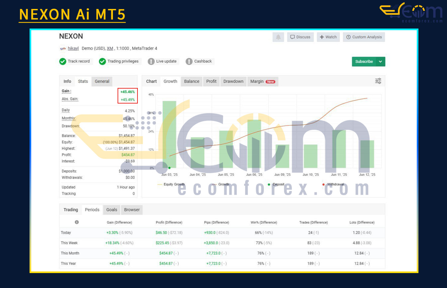Viewport: 447px width, 288px height.
Task: Select the Drawdown chart tab
Action: (x=233, y=81)
